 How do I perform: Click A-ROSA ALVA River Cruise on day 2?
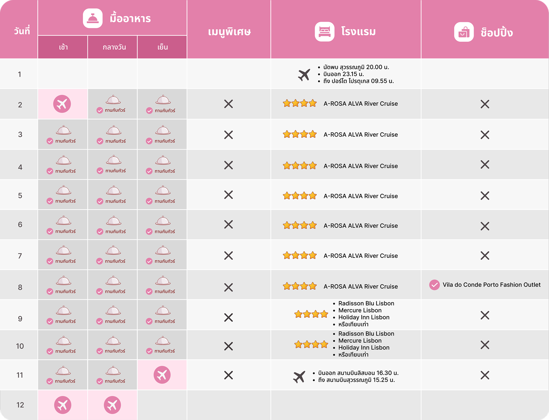(x=360, y=104)
